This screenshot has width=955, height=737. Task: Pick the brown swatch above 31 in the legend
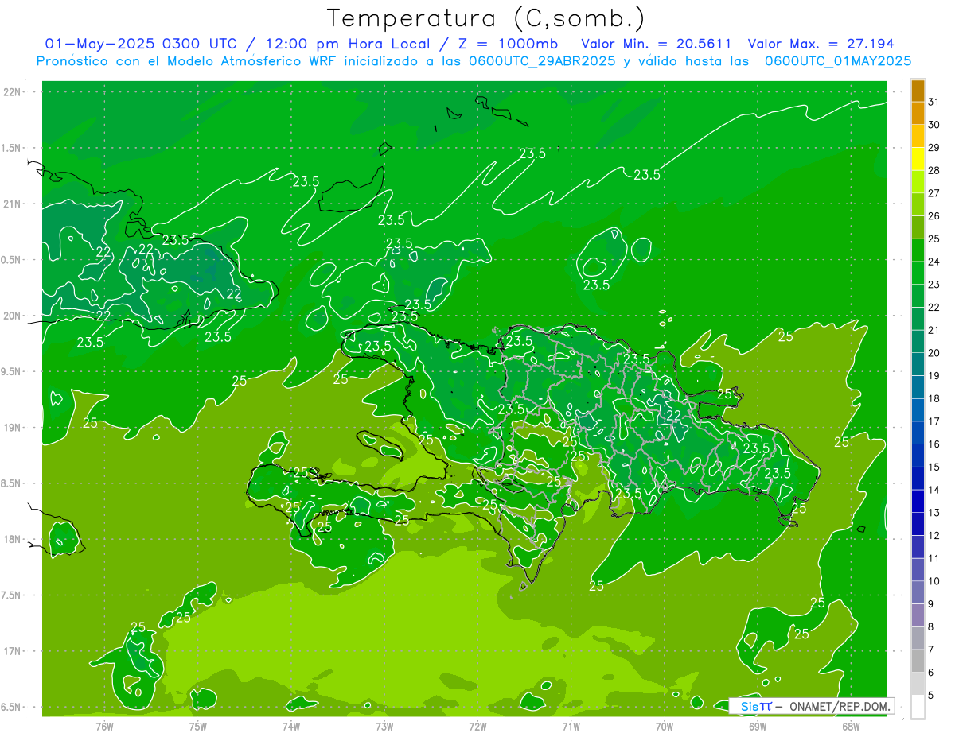click(918, 91)
